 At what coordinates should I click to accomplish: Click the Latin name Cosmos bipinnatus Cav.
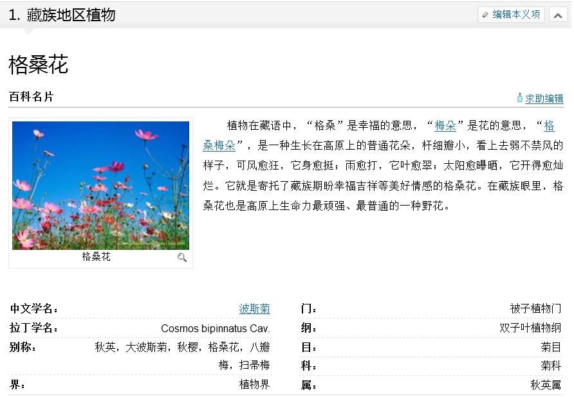point(215,328)
